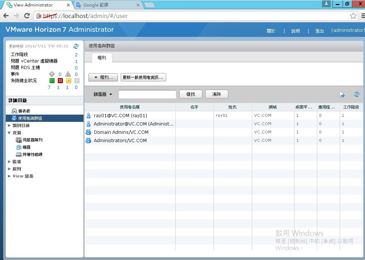Viewport: 365px width, 260px height.
Task: Click group icon beside Domain Admins/VC.COM
Action: click(x=89, y=132)
